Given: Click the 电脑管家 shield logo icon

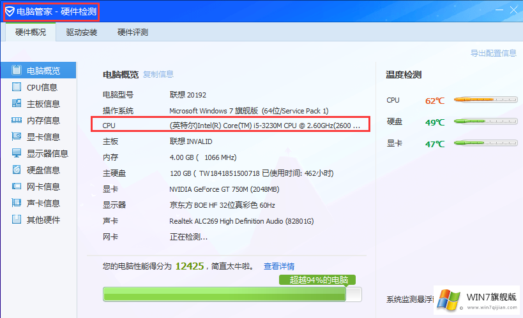Looking at the screenshot, I should point(10,11).
